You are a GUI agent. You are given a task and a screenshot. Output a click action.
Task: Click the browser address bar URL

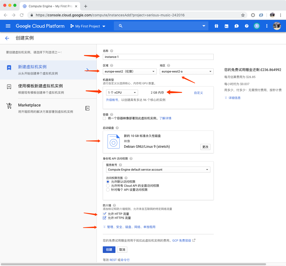(110, 15)
